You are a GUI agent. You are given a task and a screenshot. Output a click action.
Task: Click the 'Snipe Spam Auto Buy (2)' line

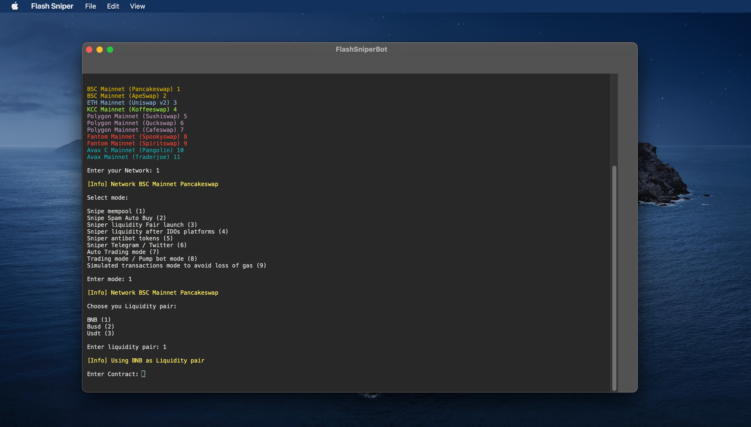(x=126, y=218)
